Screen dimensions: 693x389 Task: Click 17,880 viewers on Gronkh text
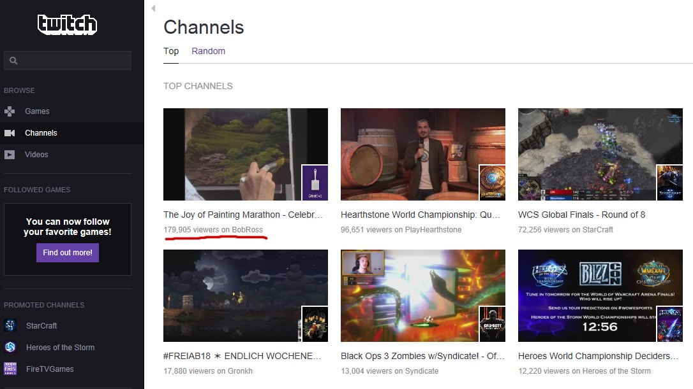tap(208, 371)
